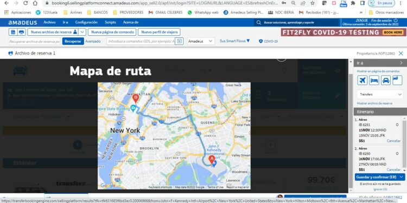This screenshot has height=203, width=407.
Task: Click the COVID-19 shield icon
Action: 261,41
